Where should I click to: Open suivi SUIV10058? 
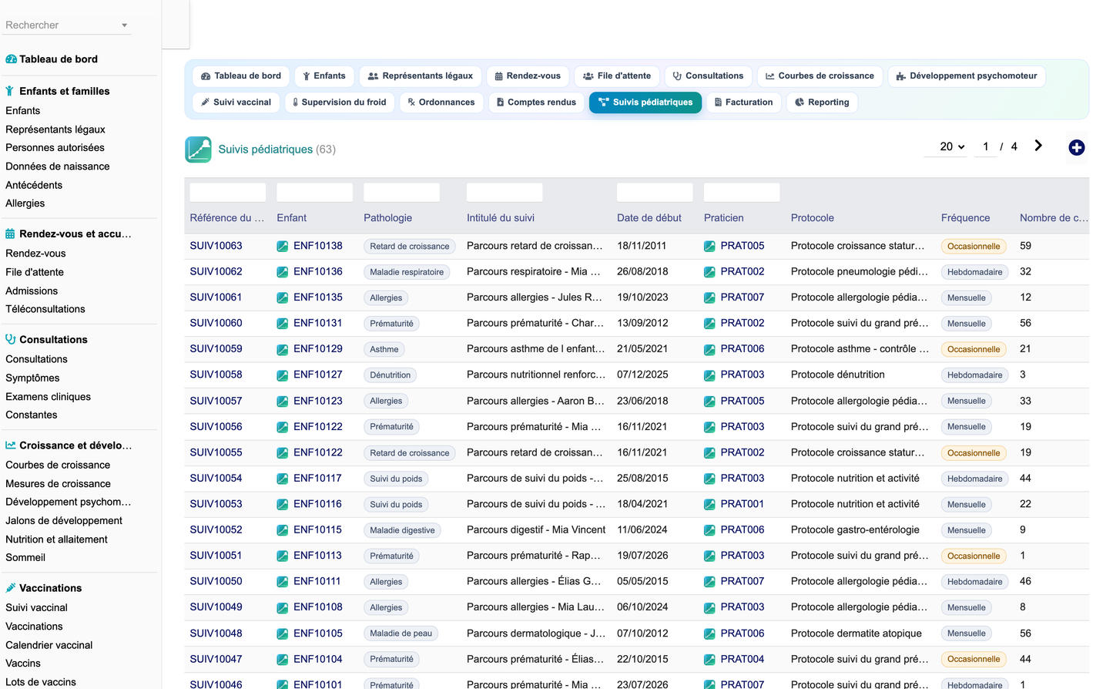[216, 375]
